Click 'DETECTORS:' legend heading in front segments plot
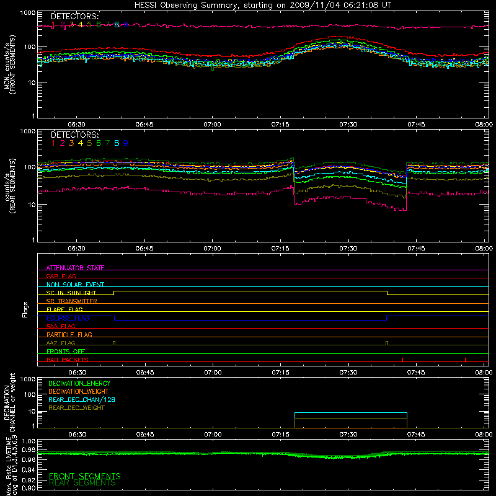 [x=75, y=16]
